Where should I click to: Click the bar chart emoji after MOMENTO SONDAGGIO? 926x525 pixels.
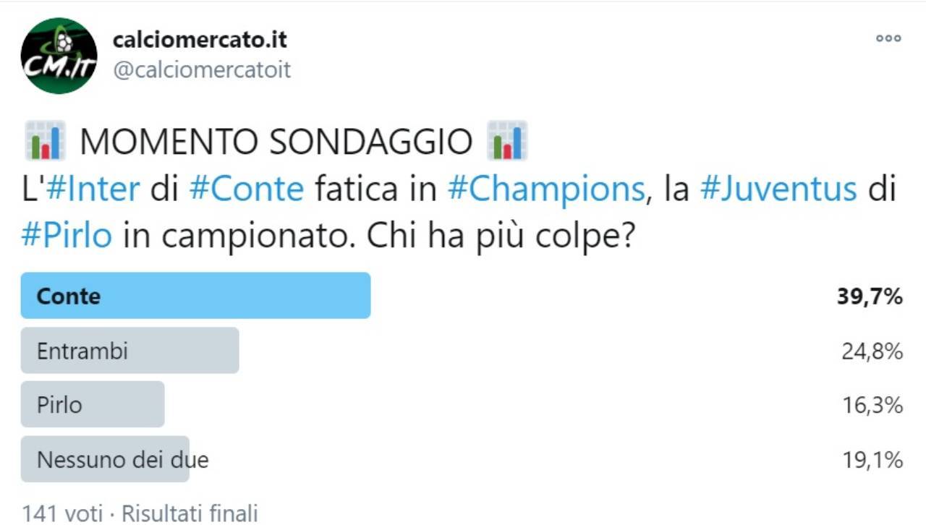coord(507,140)
